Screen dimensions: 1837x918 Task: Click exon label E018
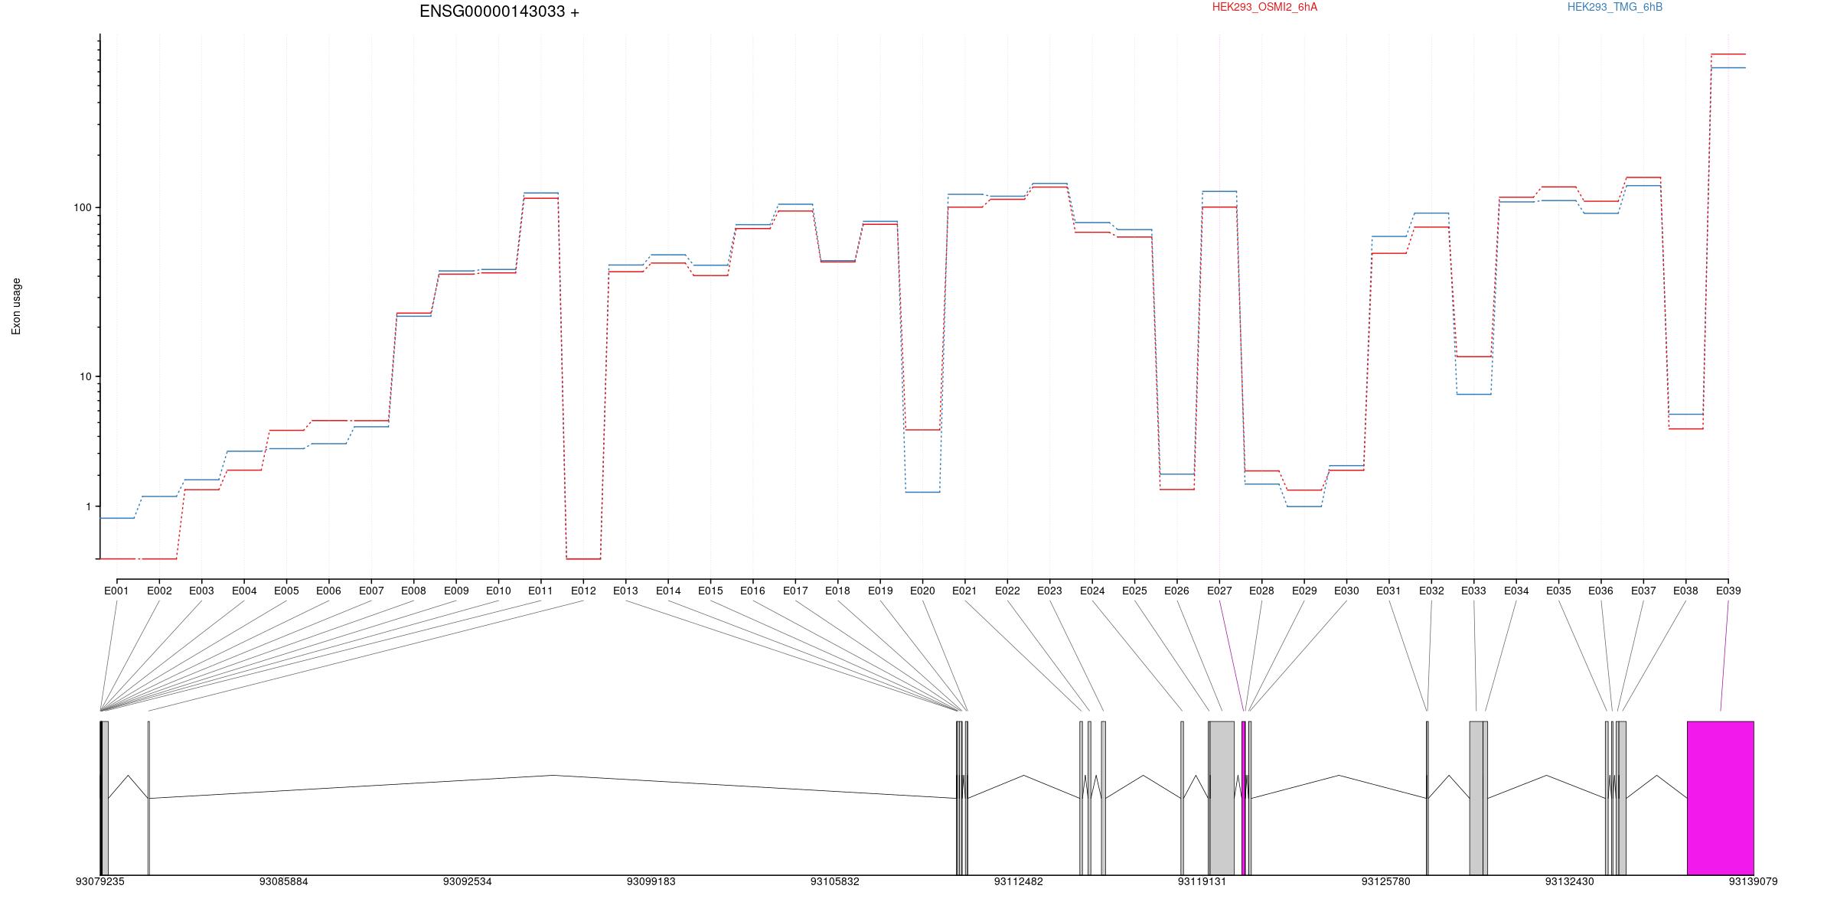pyautogui.click(x=837, y=591)
